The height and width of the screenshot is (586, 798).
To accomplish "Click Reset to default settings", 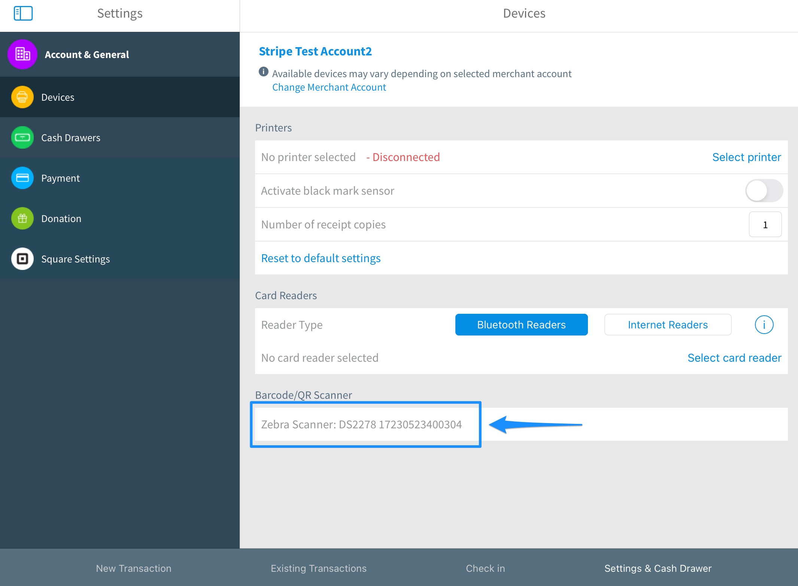I will (321, 258).
